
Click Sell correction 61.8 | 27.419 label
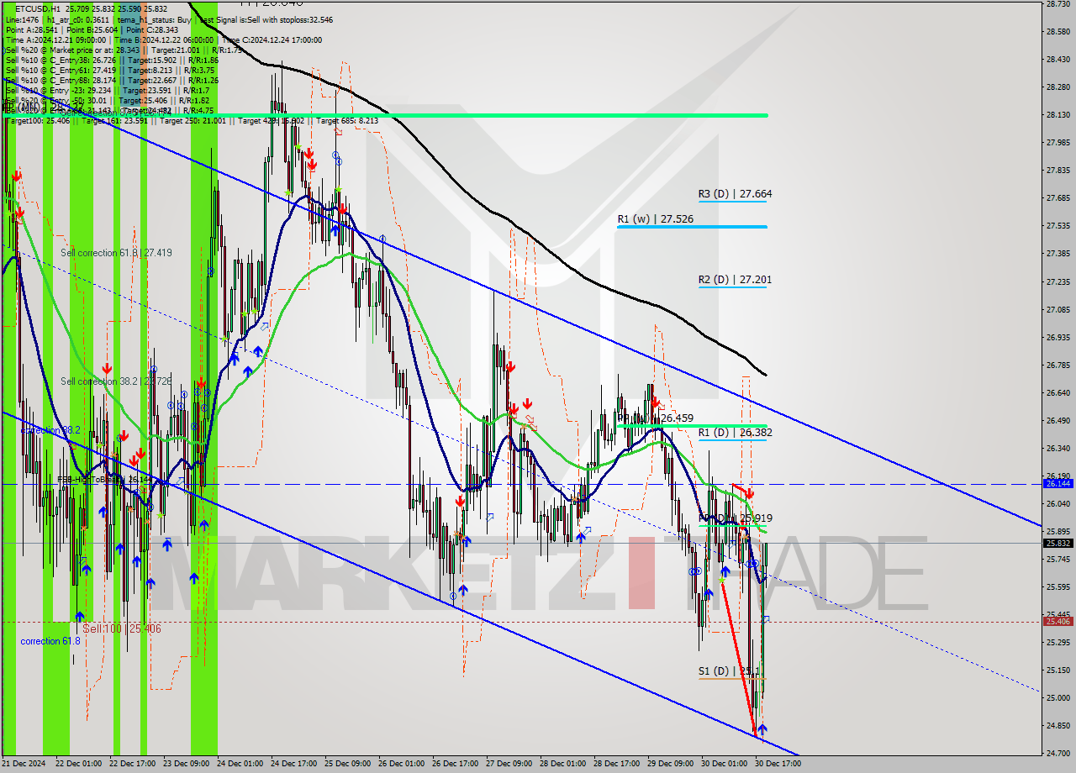pyautogui.click(x=116, y=253)
